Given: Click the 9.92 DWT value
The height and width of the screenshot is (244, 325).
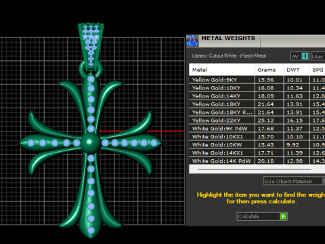Looking at the screenshot, I should tap(292, 145).
